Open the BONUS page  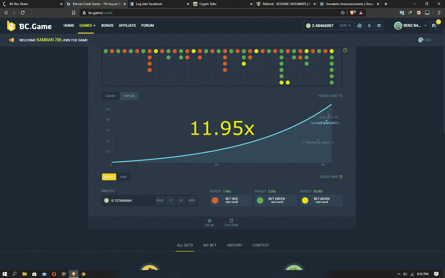tap(107, 25)
